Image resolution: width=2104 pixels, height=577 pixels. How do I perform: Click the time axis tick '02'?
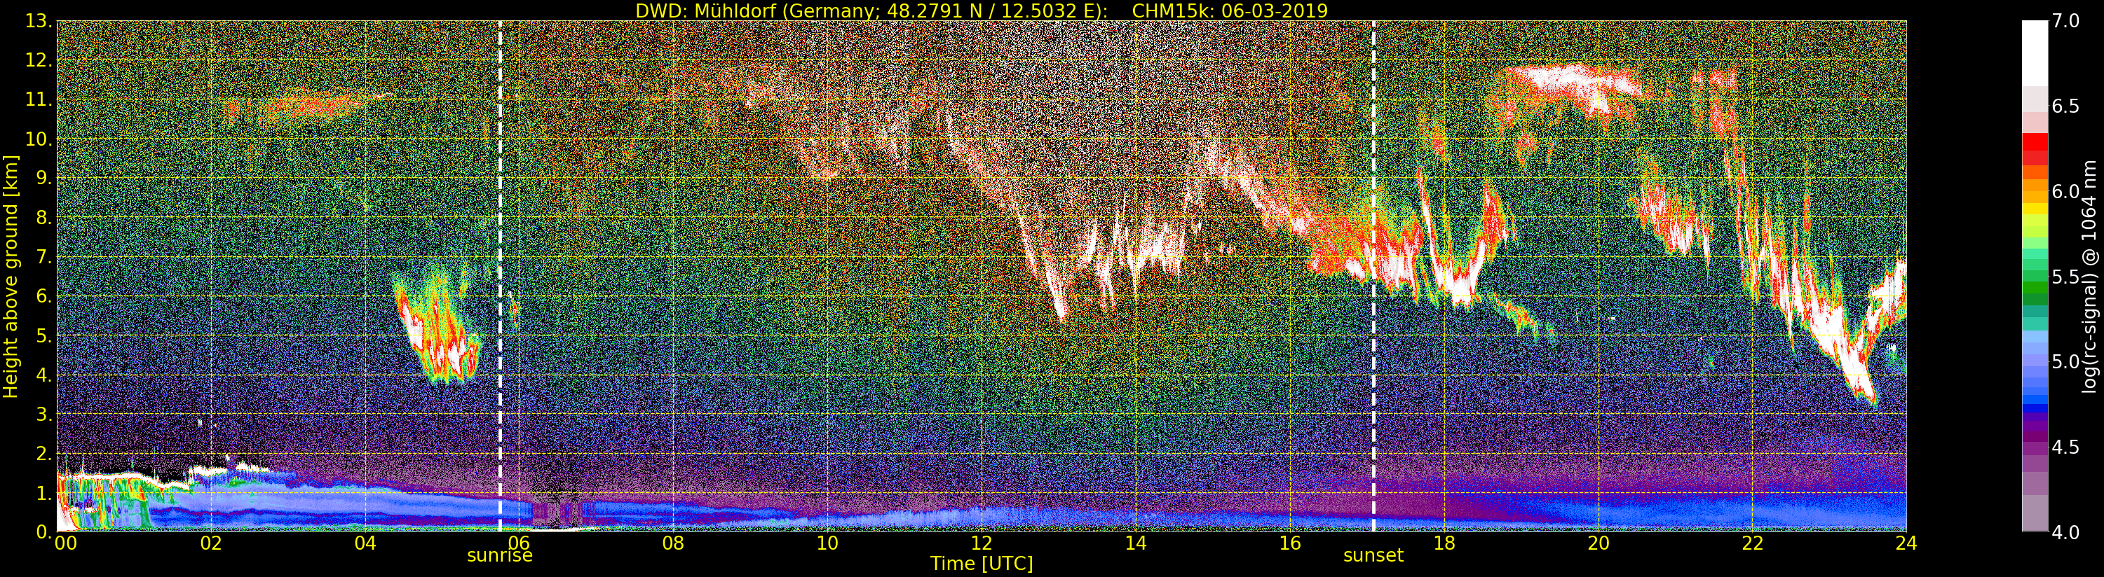point(211,543)
